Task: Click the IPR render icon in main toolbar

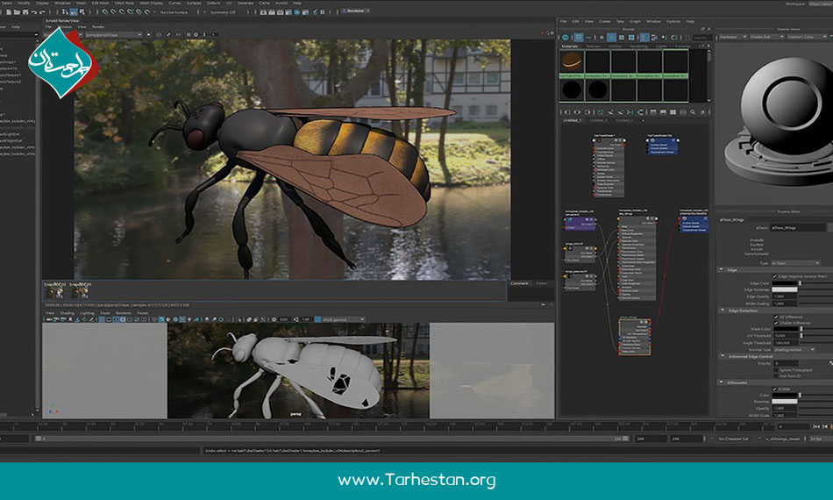Action: tap(280, 11)
